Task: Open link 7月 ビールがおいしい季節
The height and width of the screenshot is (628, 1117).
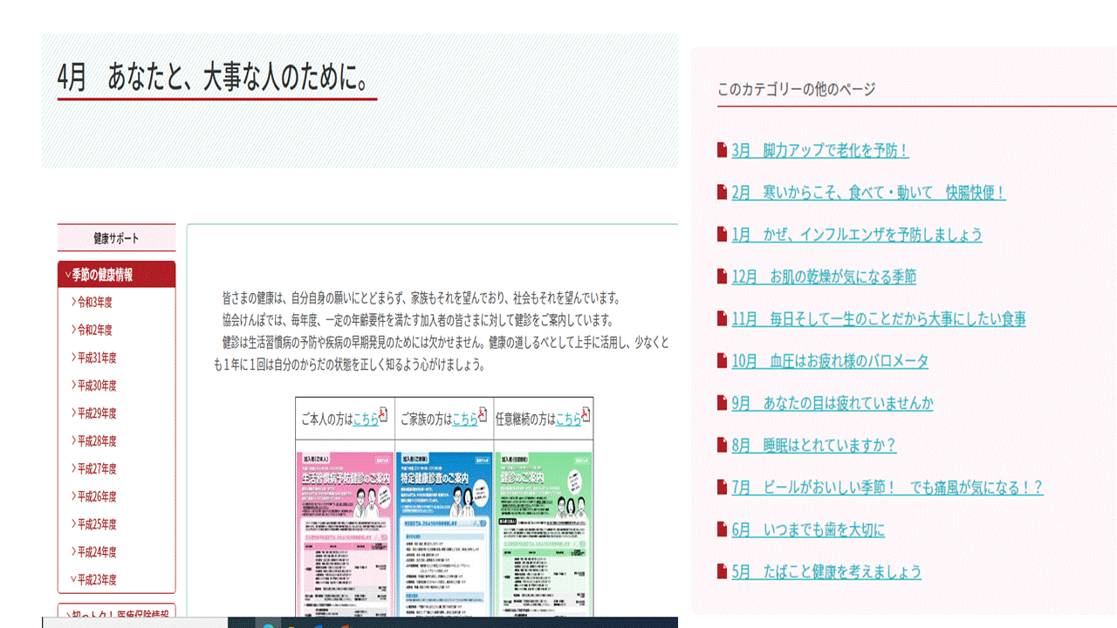Action: 887,488
